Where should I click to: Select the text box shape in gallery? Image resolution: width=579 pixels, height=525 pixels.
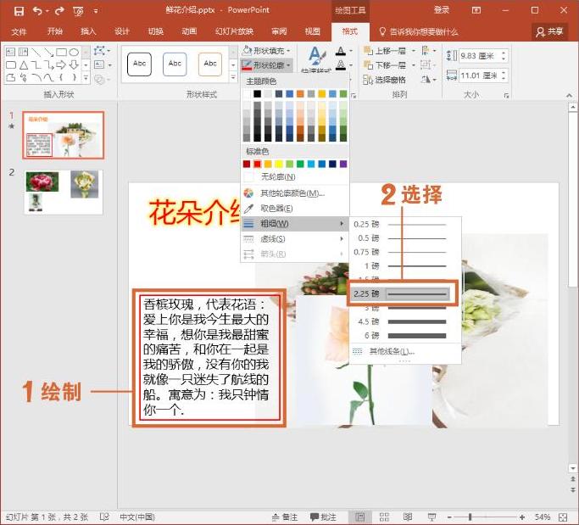tap(11, 52)
